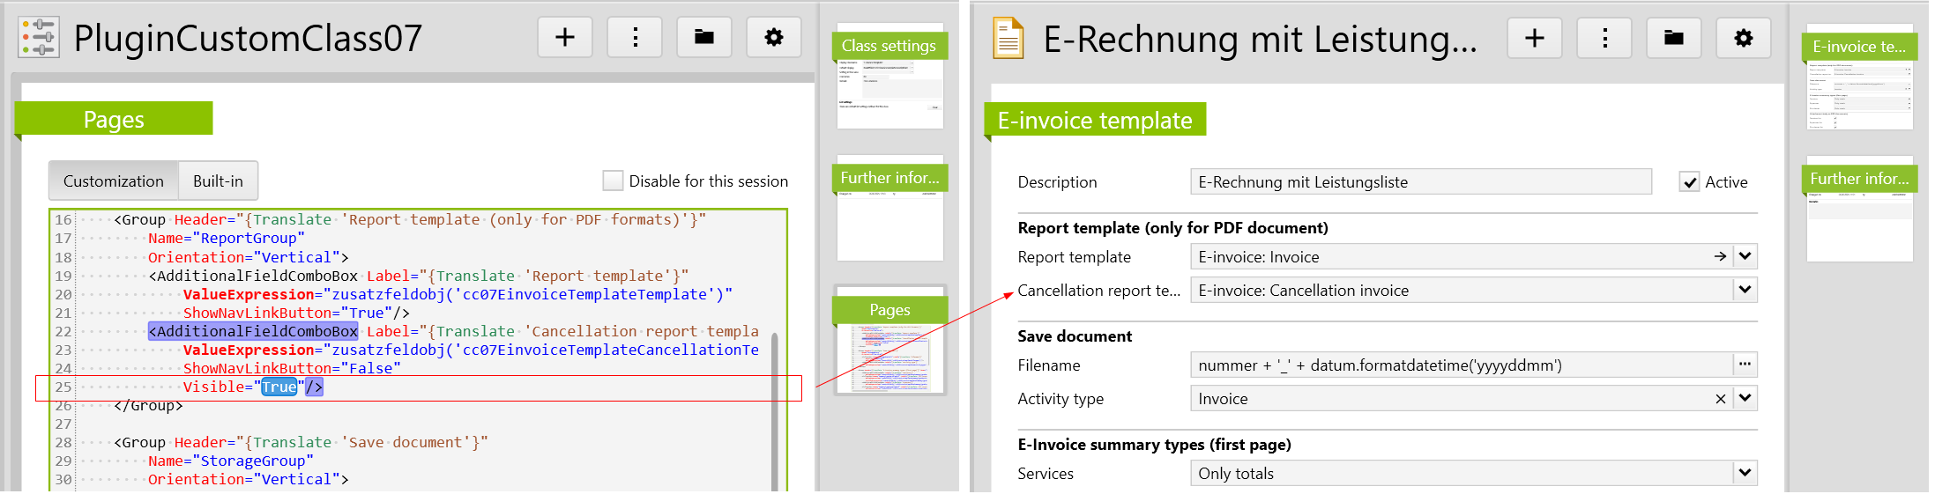This screenshot has height=494, width=1935.
Task: Select the Customization tab
Action: (114, 181)
